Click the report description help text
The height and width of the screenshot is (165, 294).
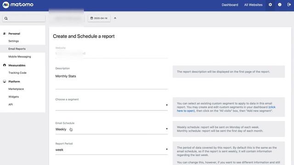point(223,71)
